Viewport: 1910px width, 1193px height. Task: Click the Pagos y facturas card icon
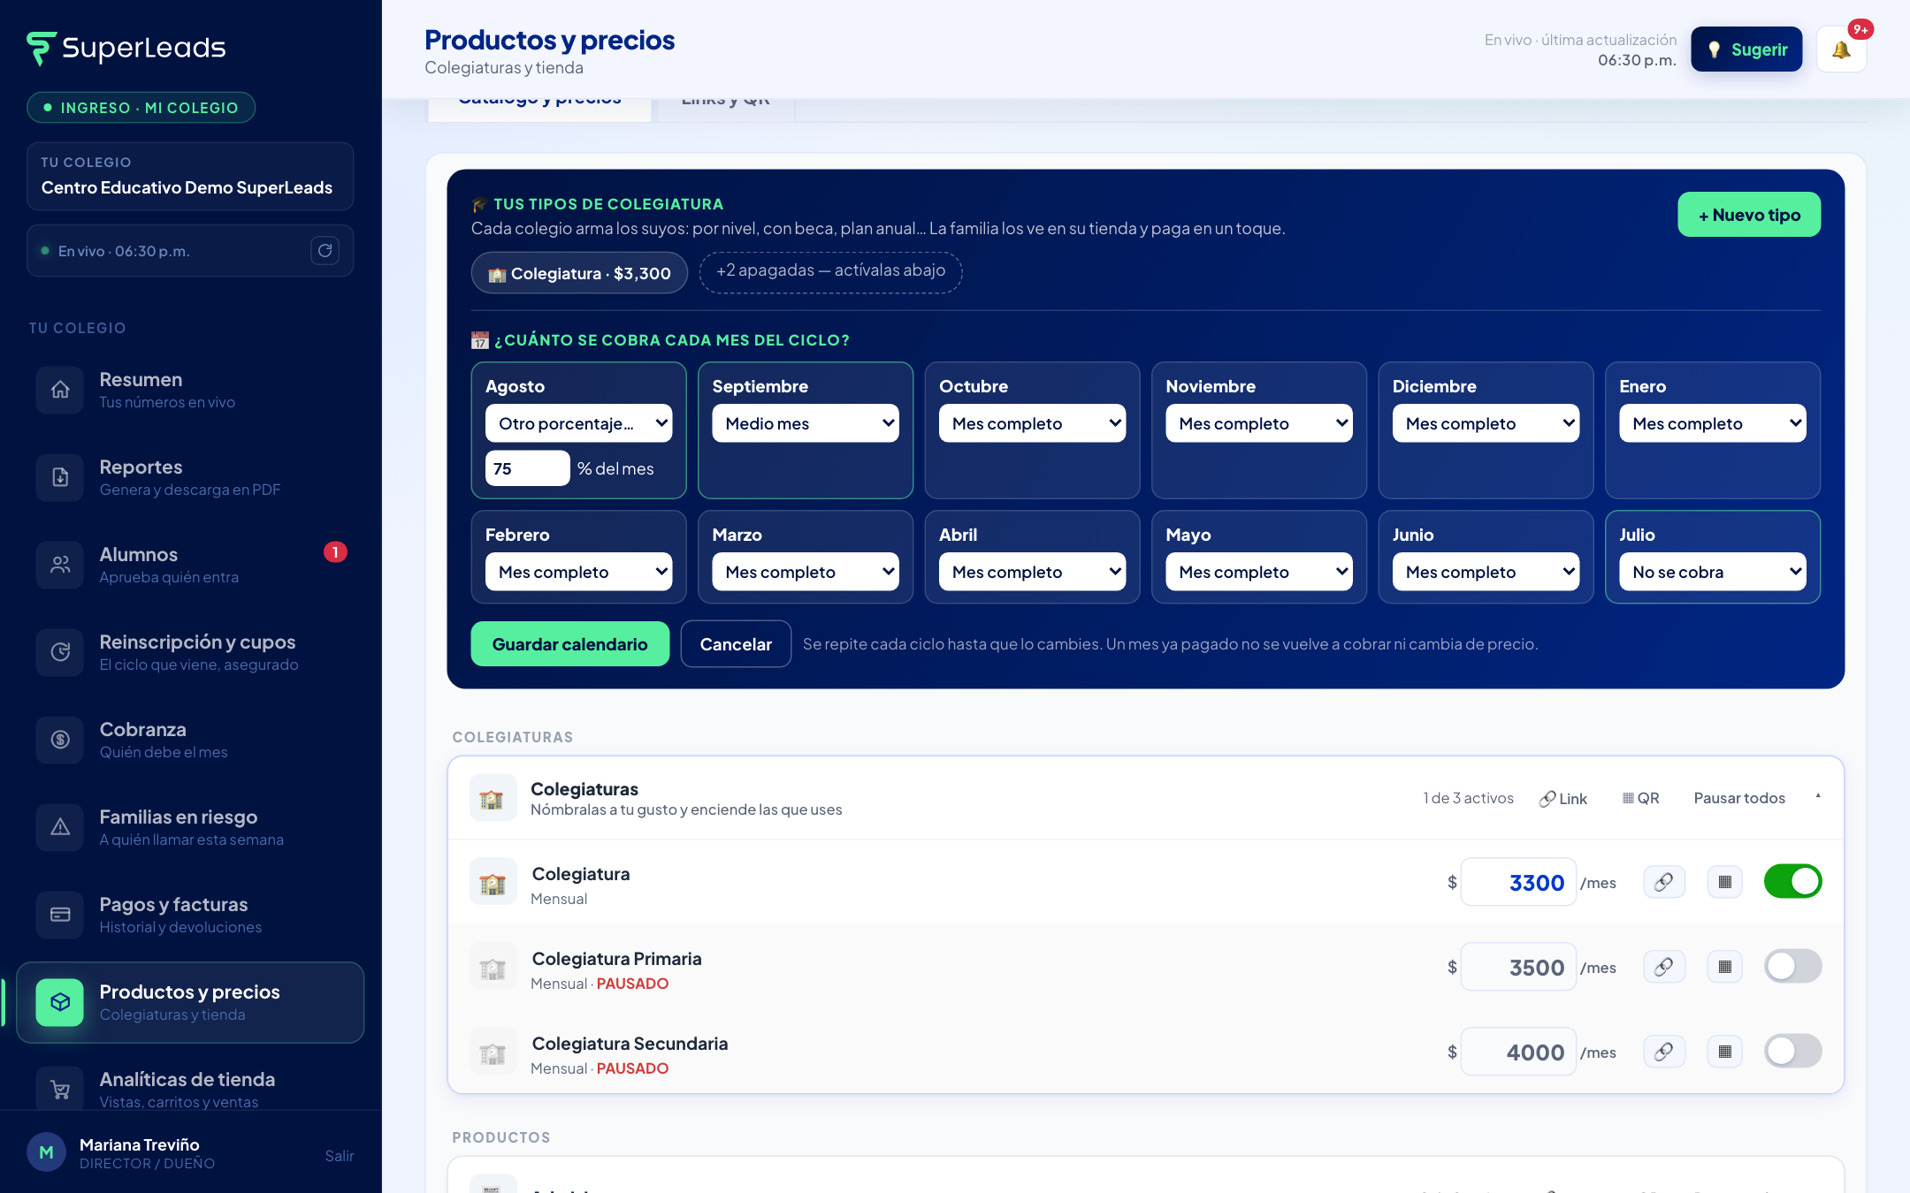(60, 915)
